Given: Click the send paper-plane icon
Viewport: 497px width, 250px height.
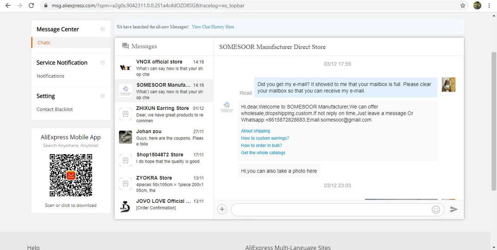Looking at the screenshot, I should coord(454,209).
